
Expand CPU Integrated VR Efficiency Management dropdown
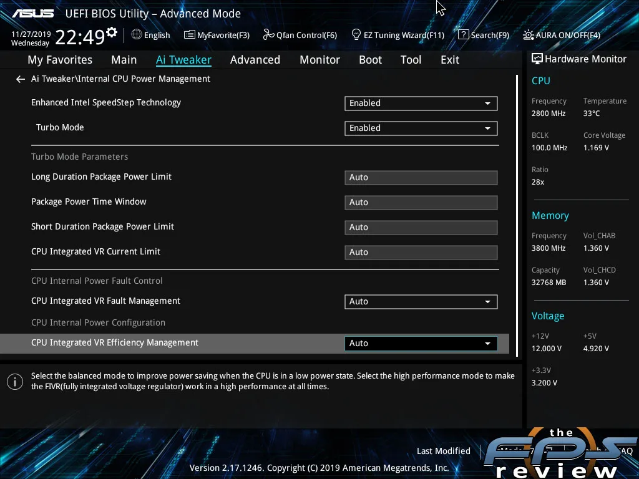(421, 344)
